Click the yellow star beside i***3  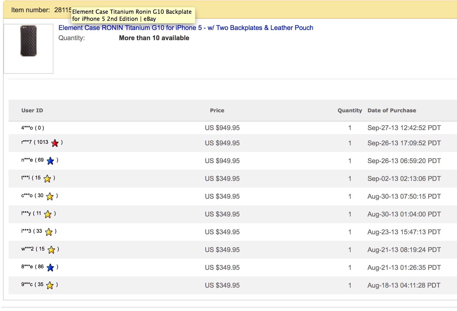49,232
